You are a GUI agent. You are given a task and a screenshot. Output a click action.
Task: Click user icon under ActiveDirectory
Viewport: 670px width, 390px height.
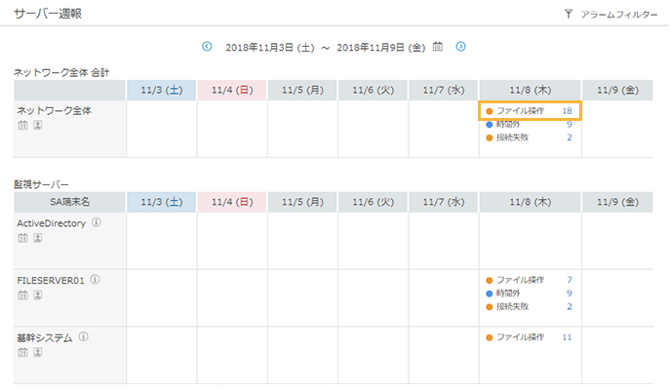(37, 237)
